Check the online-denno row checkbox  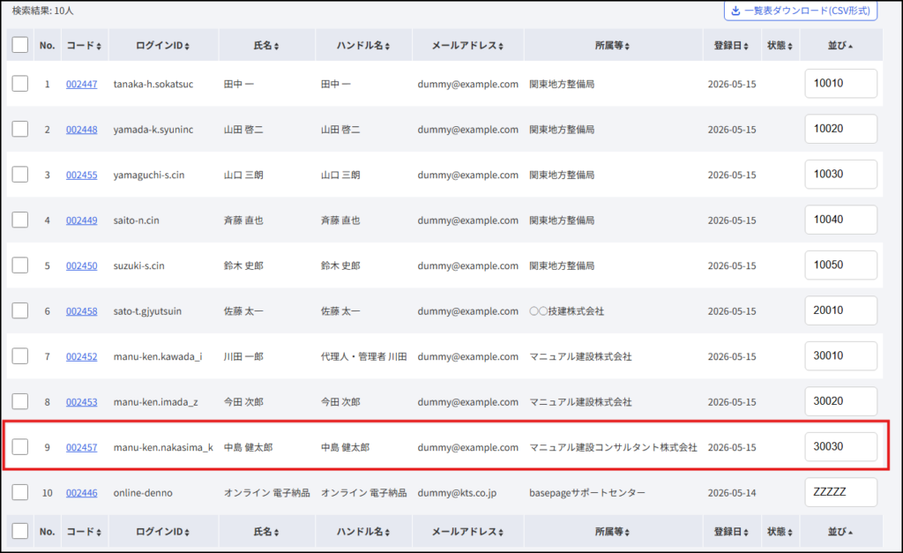[20, 492]
